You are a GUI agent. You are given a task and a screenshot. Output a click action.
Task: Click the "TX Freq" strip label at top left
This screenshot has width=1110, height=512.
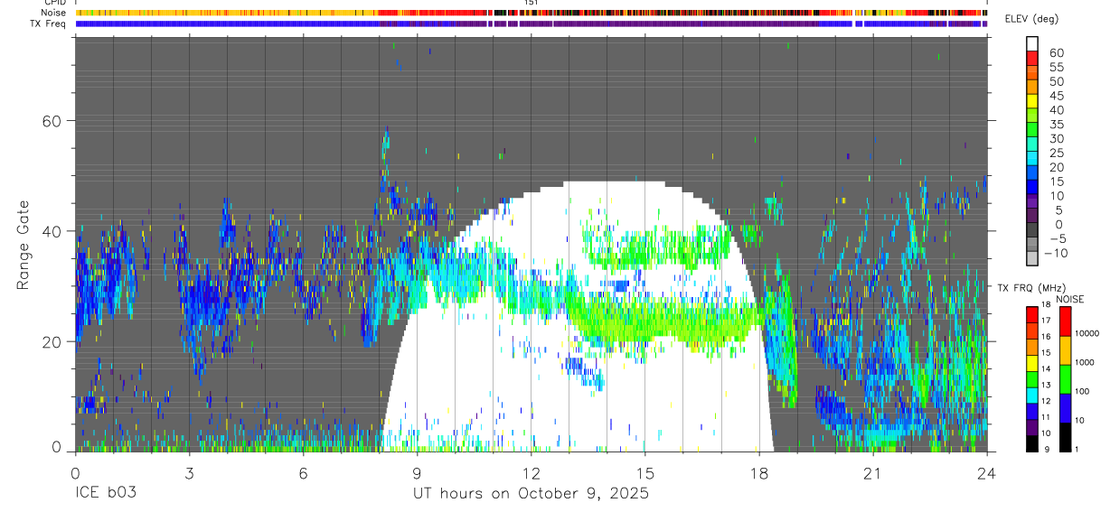50,23
